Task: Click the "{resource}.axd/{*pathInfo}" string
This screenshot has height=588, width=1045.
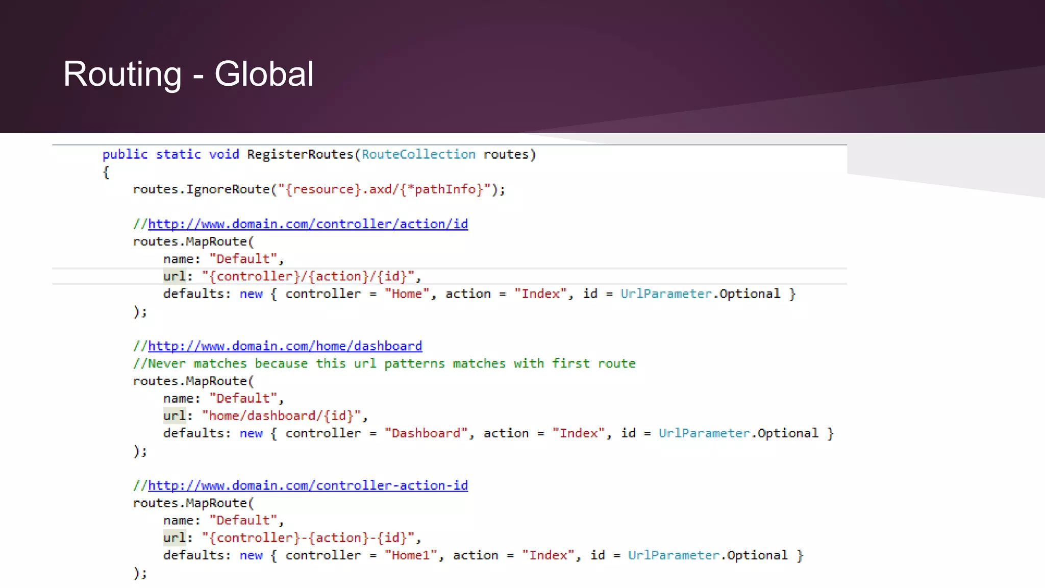Action: (x=384, y=189)
